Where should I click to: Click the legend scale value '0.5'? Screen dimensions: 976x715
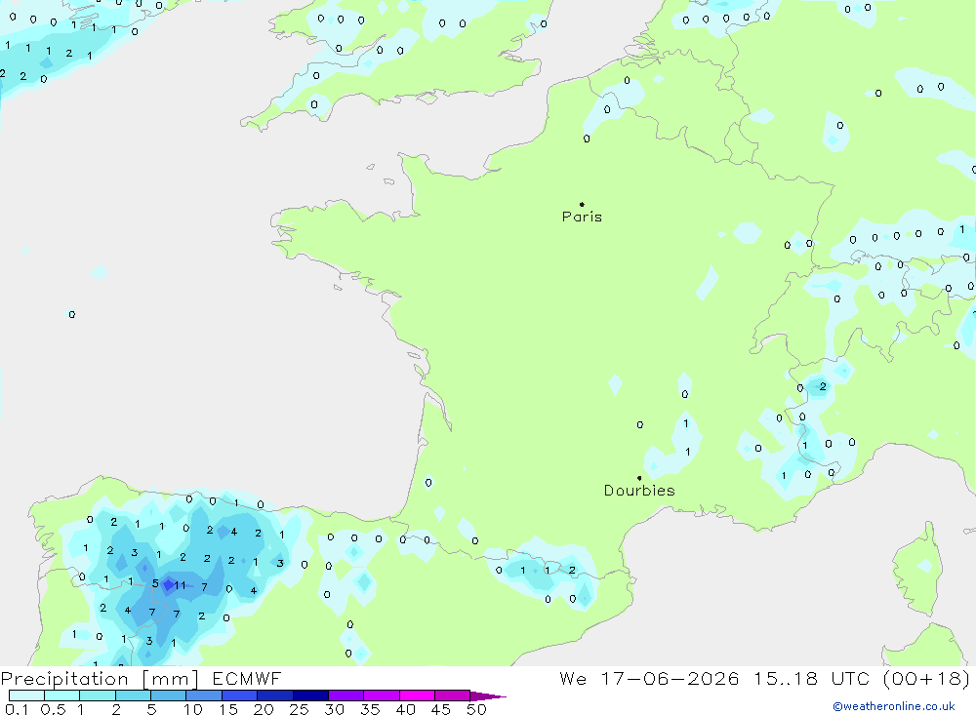(53, 709)
